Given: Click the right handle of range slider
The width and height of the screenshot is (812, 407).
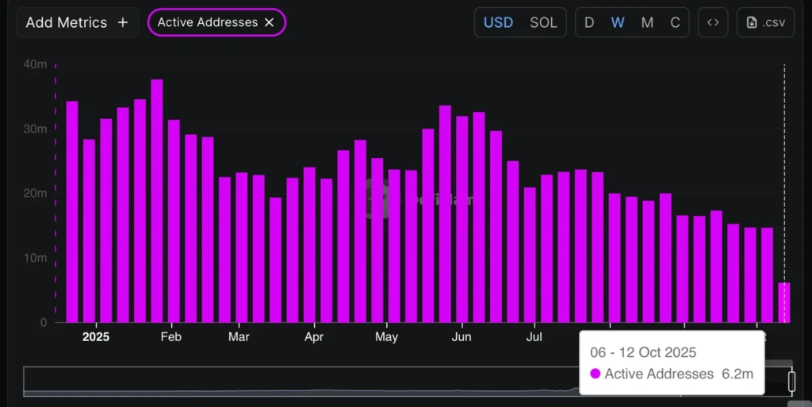Looking at the screenshot, I should [791, 382].
